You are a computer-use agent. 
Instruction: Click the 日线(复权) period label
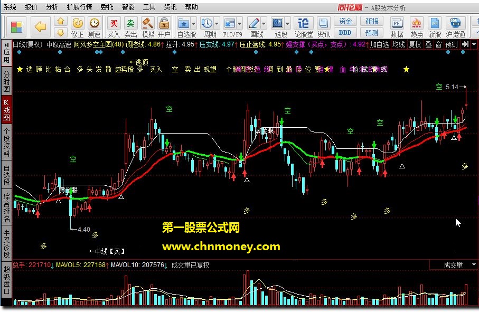[27, 44]
